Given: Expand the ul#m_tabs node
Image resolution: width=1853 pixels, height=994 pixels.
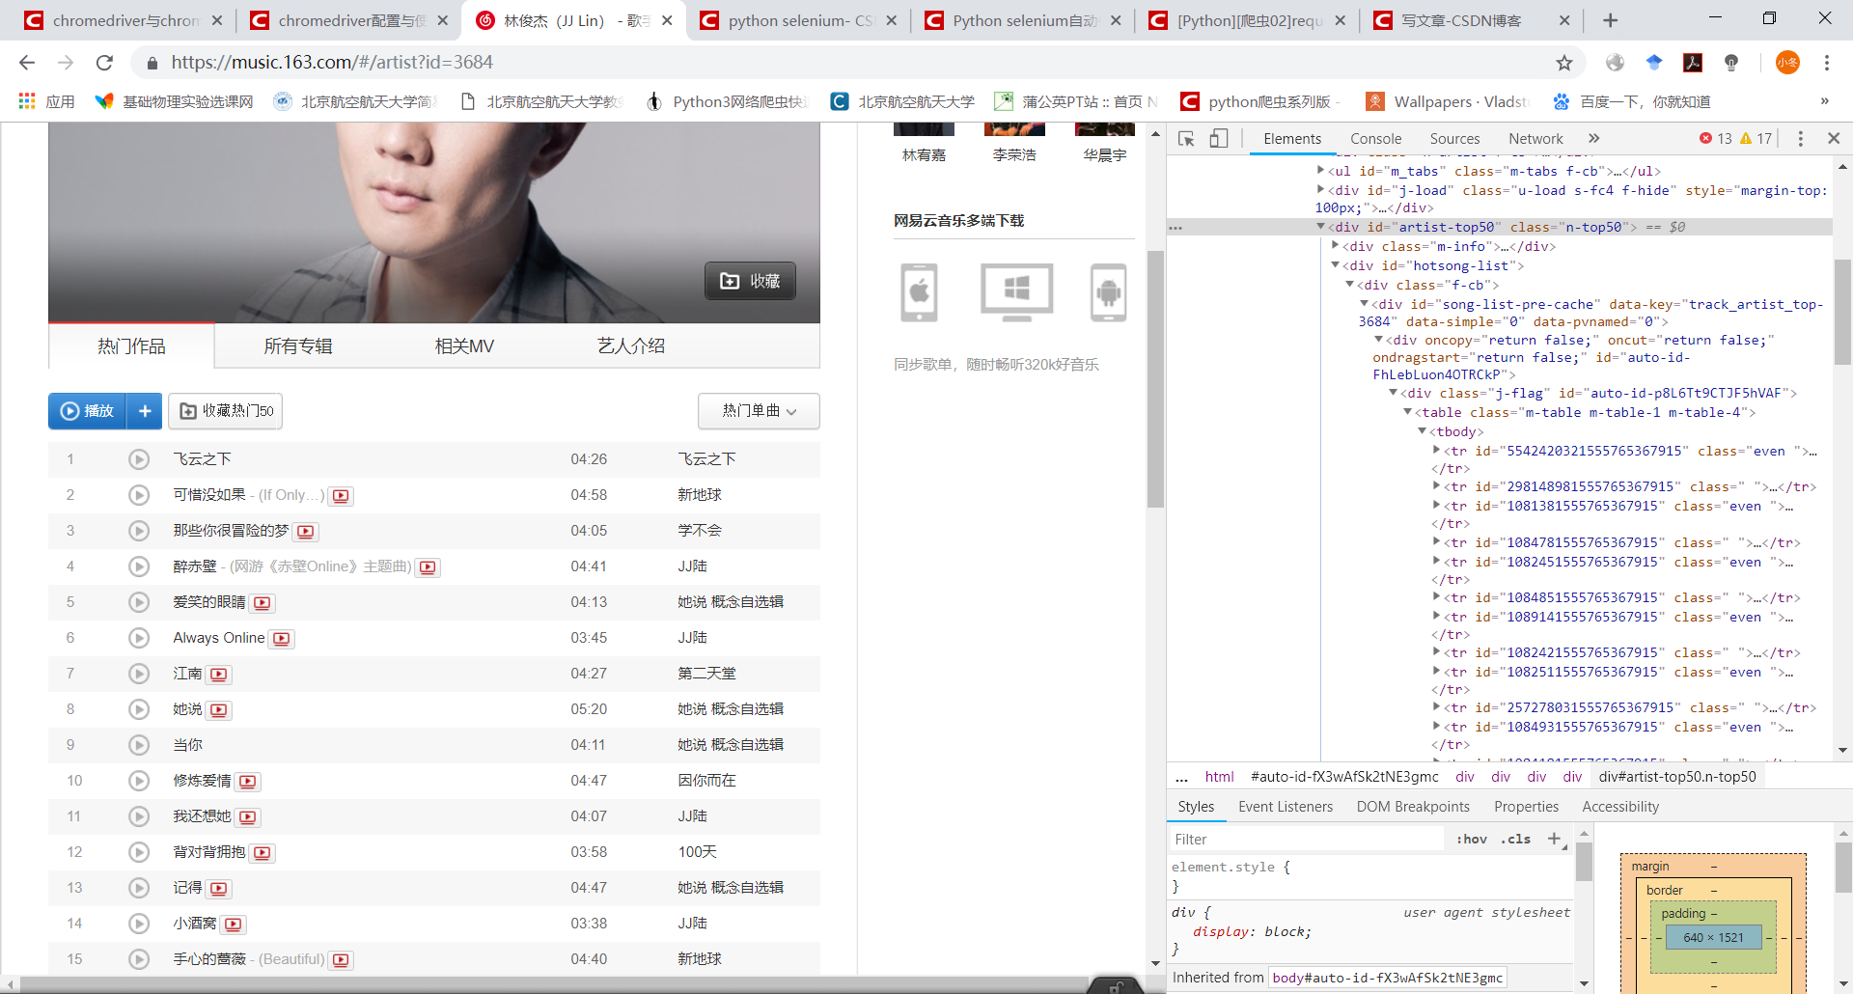Looking at the screenshot, I should pyautogui.click(x=1320, y=171).
